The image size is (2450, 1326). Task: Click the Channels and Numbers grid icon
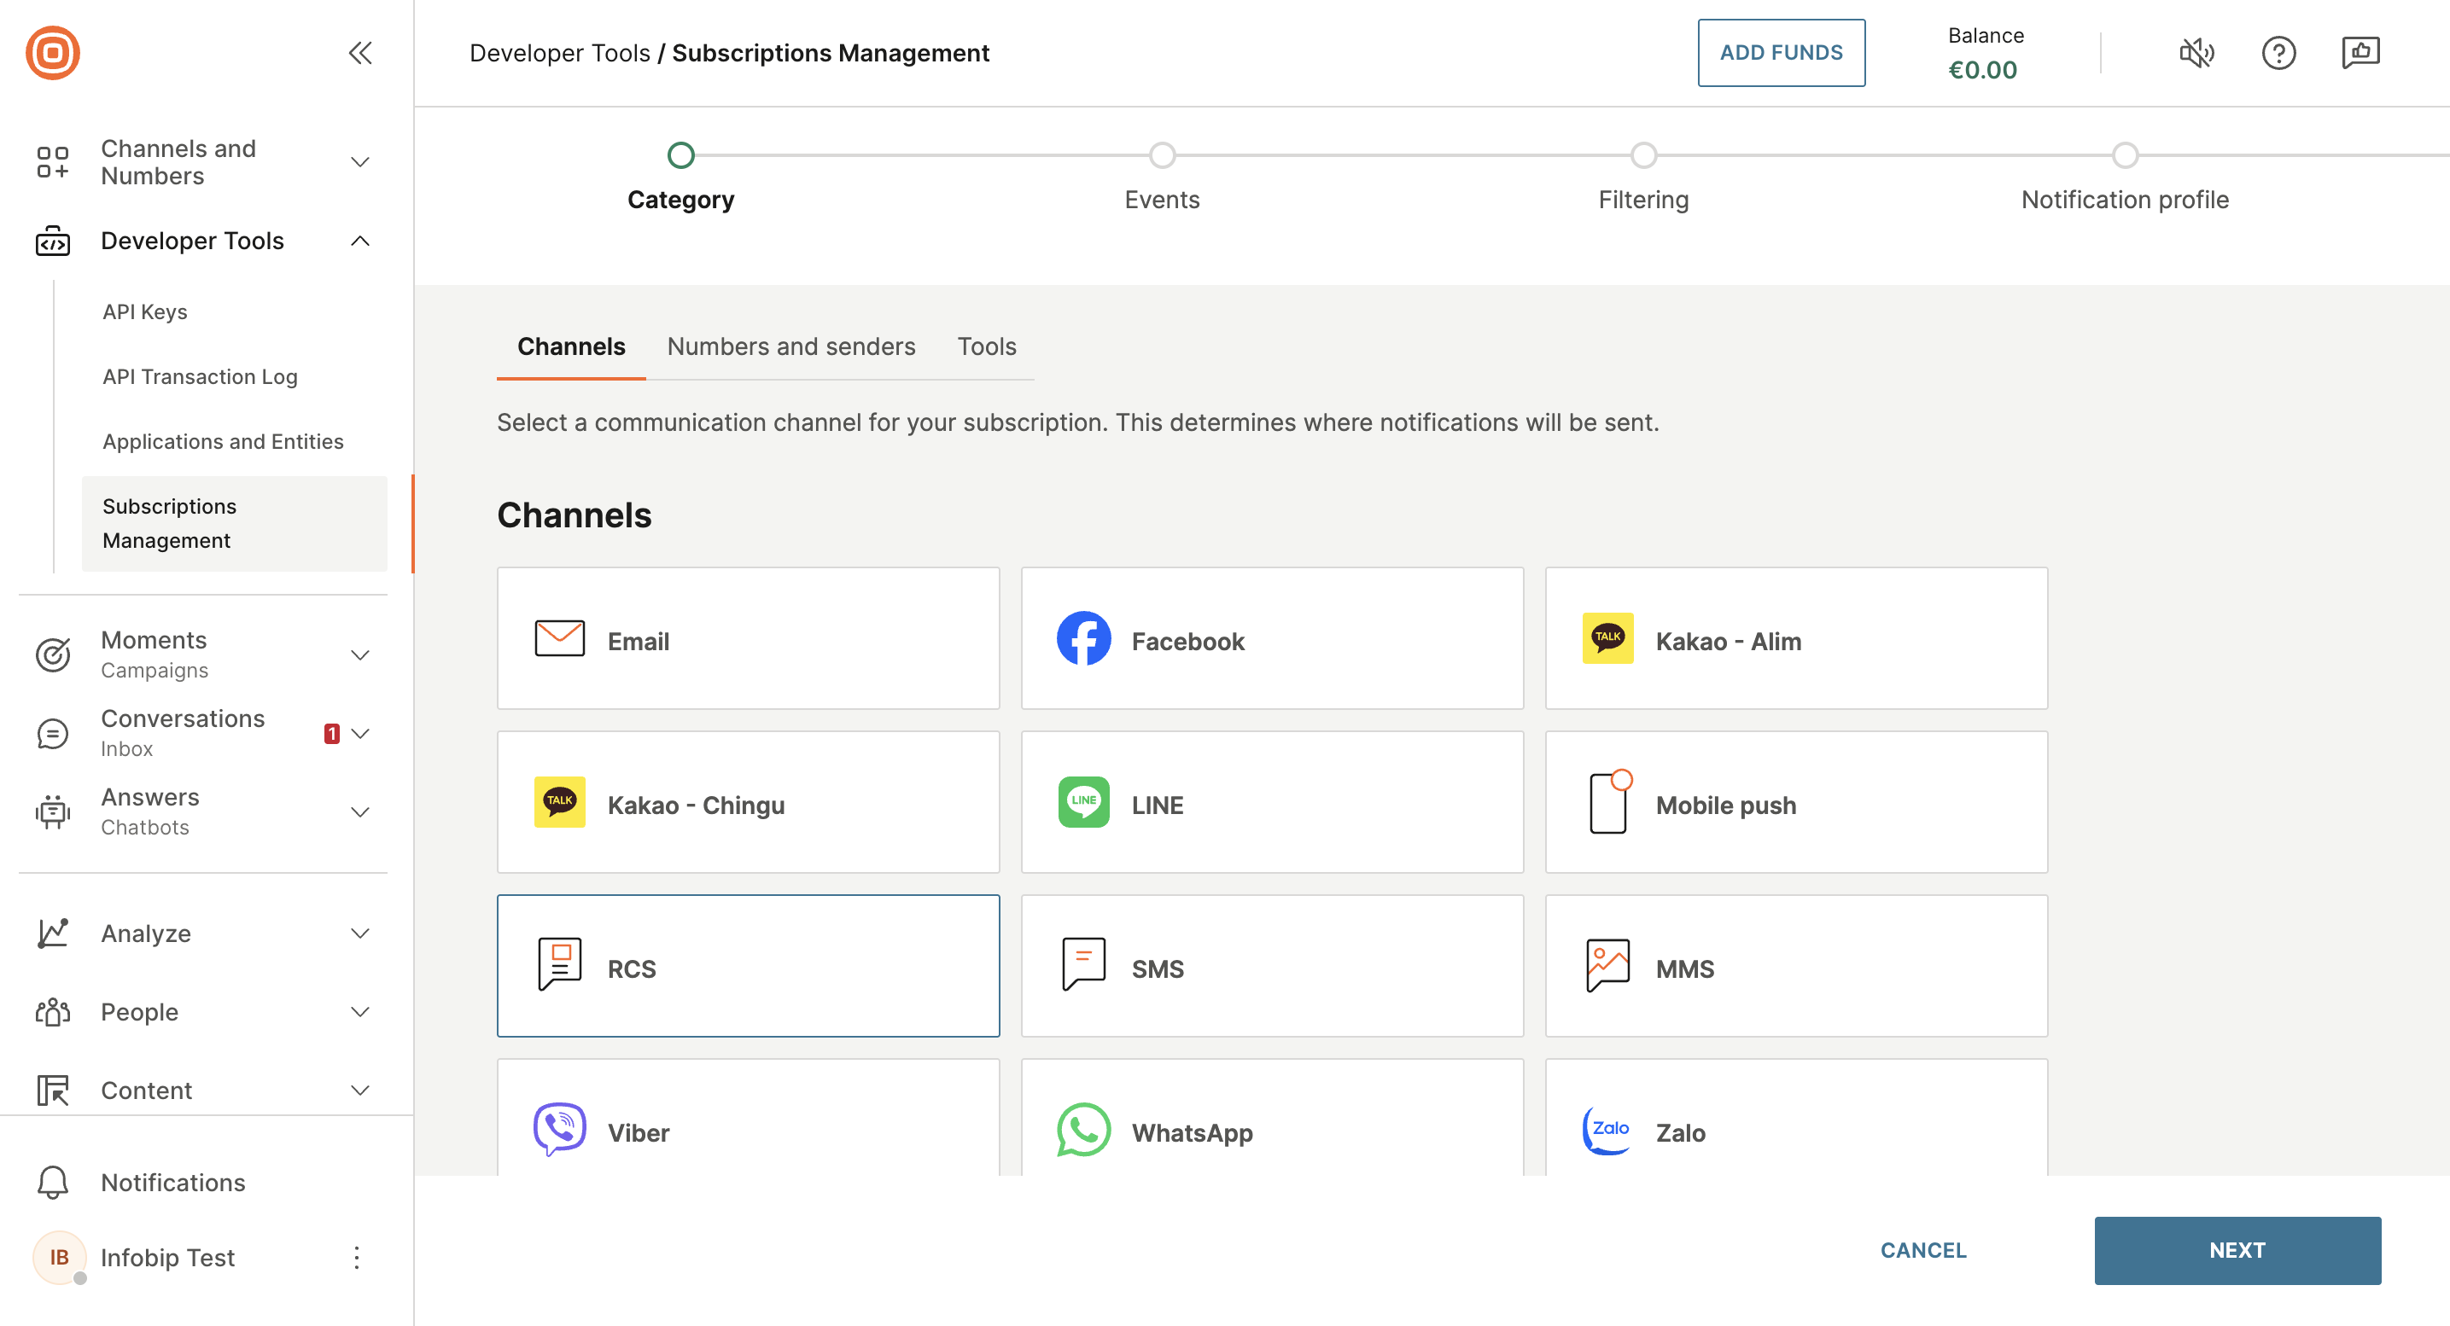[52, 161]
